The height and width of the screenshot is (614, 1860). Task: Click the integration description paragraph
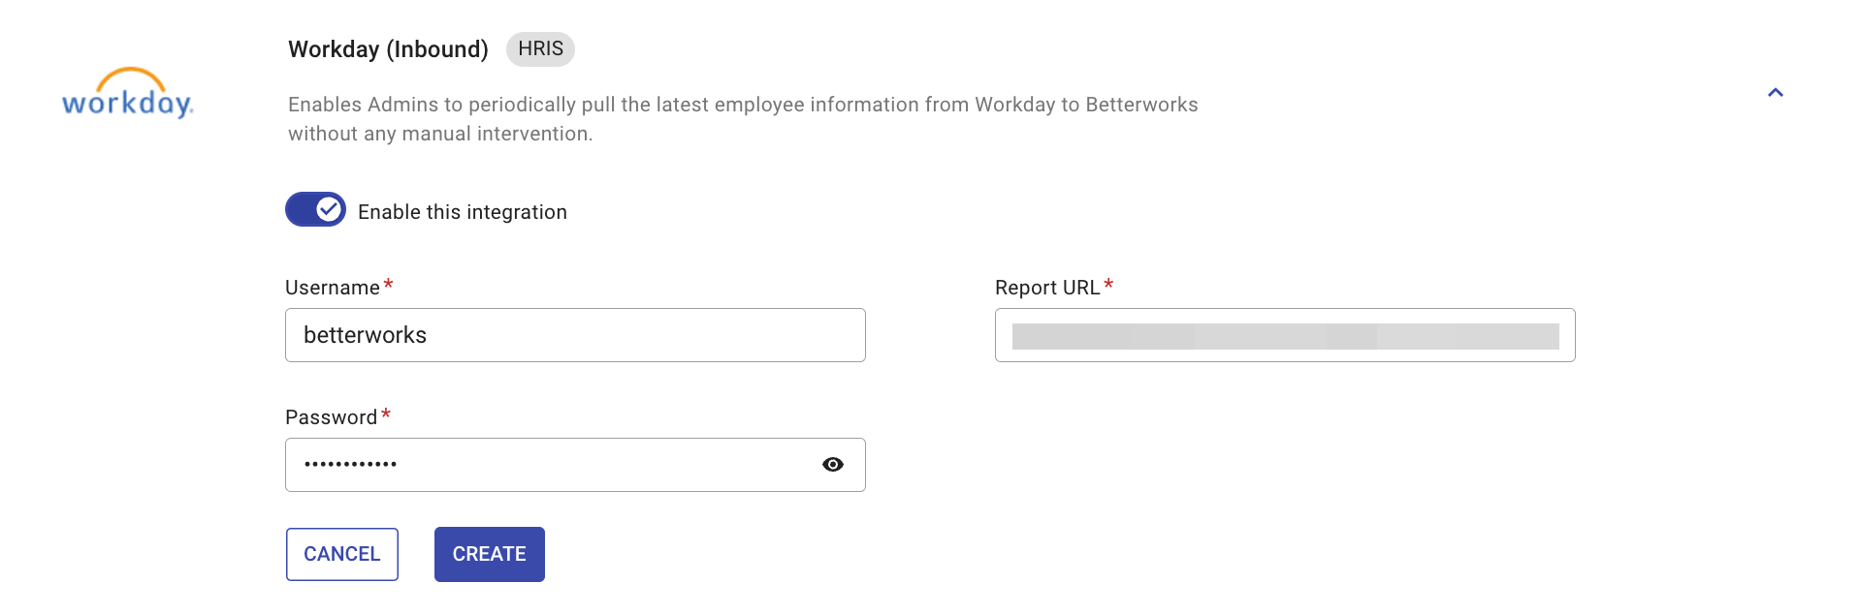pos(743,119)
